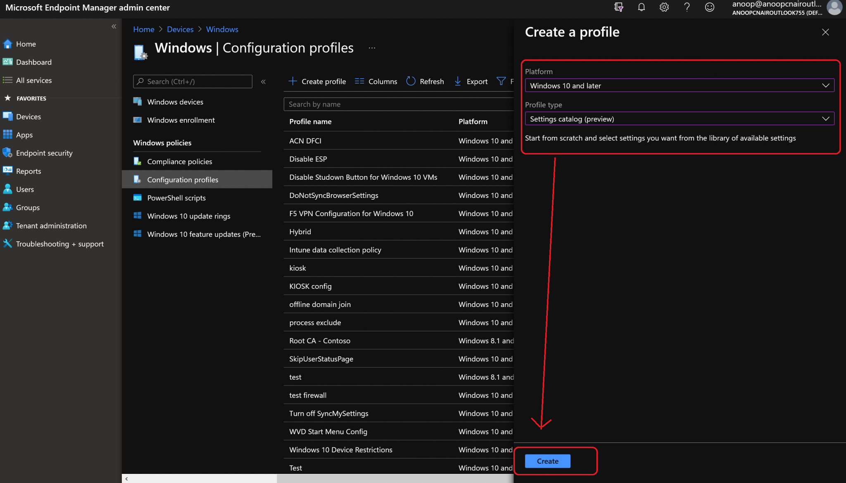846x483 pixels.
Task: Collapse the left navigation sidebar
Action: [x=114, y=26]
